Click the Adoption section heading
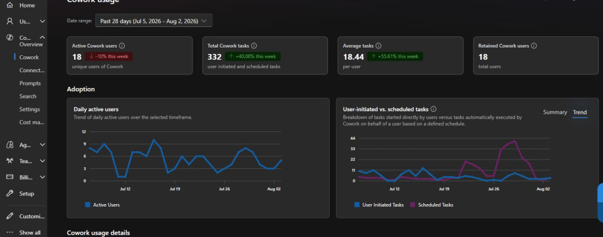Image resolution: width=603 pixels, height=237 pixels. click(81, 89)
